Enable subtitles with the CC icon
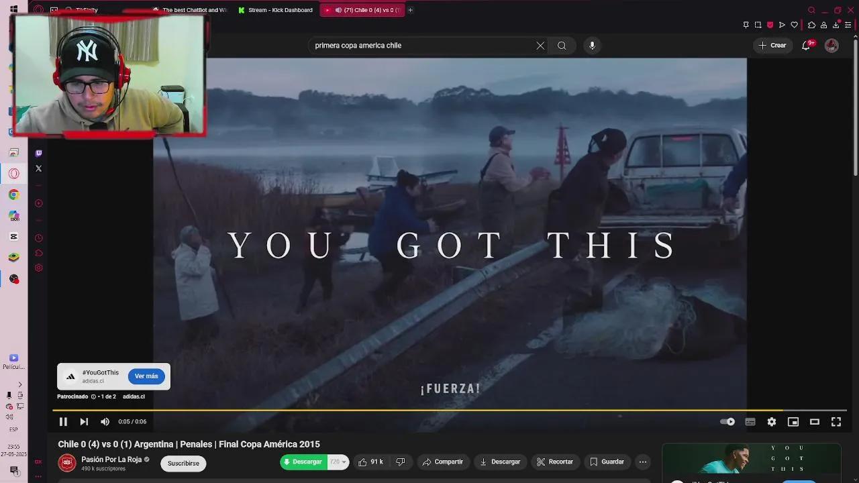The height and width of the screenshot is (483, 859). tap(750, 421)
